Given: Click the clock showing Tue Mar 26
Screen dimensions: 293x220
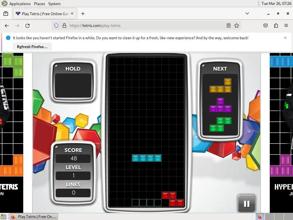Looking at the screenshot, I should 276,3.
